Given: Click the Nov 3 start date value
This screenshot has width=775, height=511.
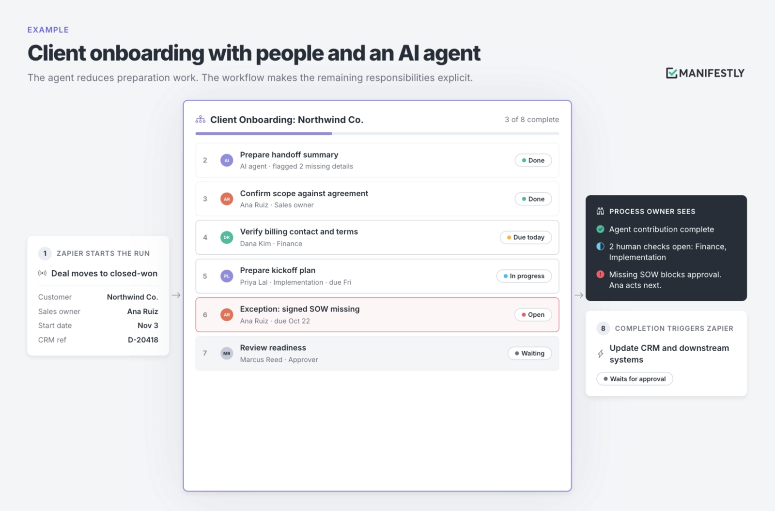Looking at the screenshot, I should (148, 325).
